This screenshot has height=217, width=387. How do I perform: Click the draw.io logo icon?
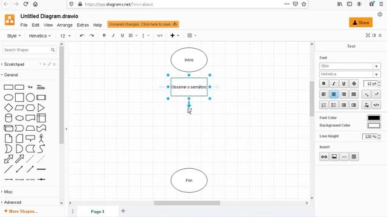10,20
